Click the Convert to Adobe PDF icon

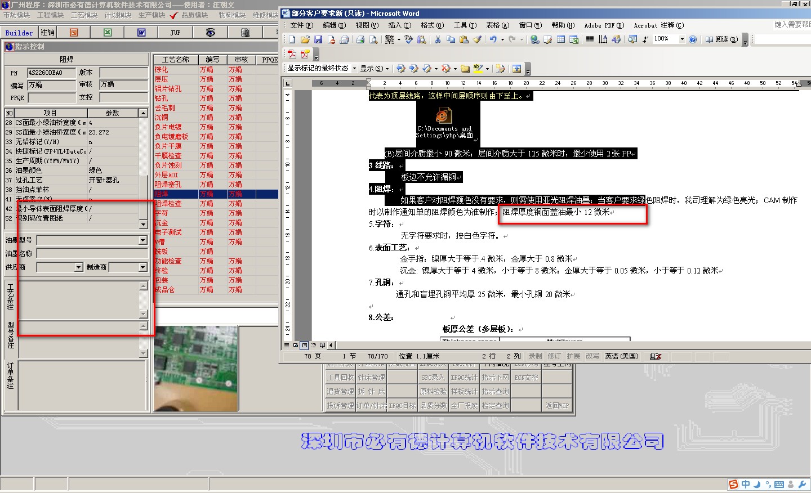(292, 55)
